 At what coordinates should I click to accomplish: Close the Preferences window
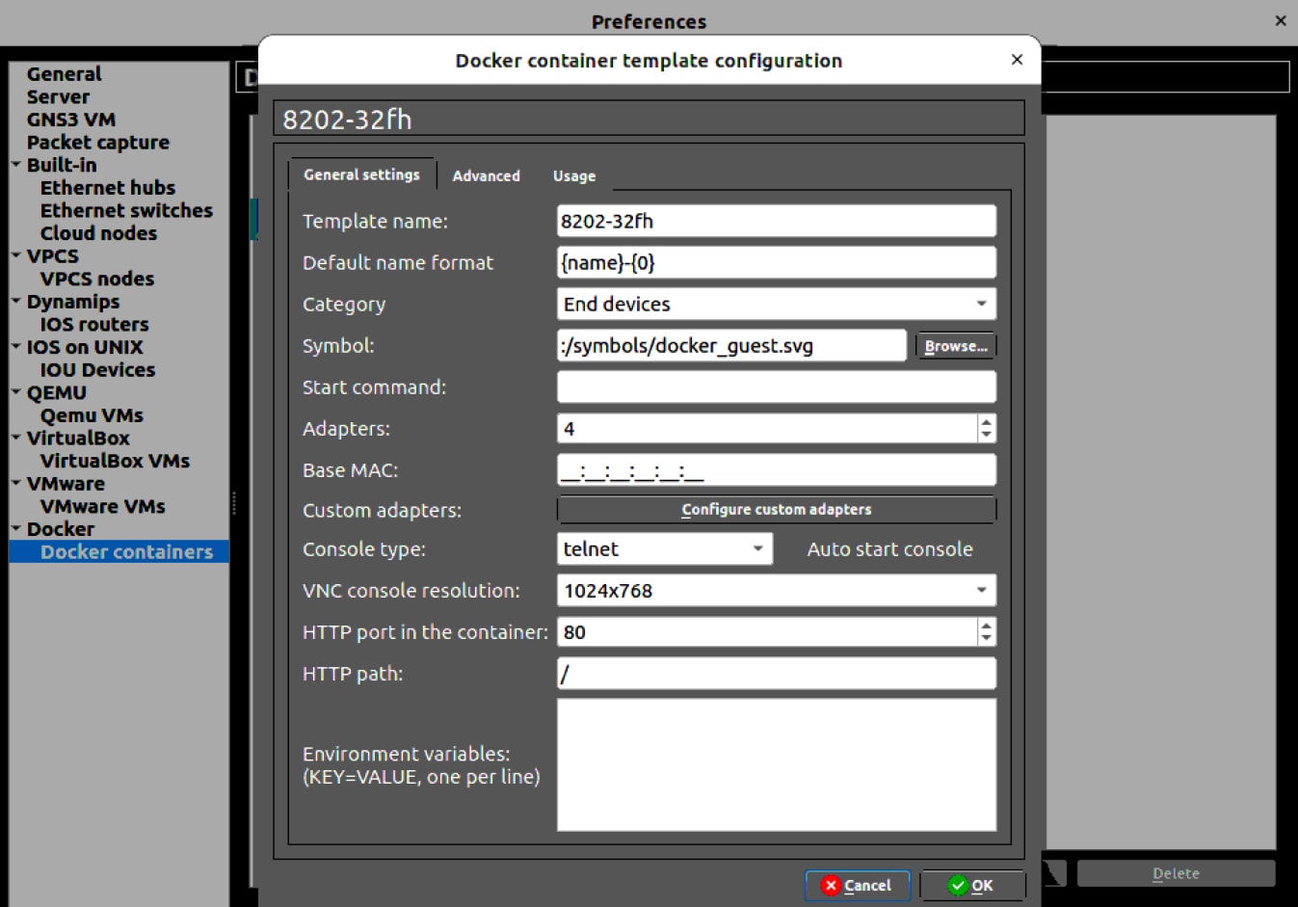pos(1281,20)
